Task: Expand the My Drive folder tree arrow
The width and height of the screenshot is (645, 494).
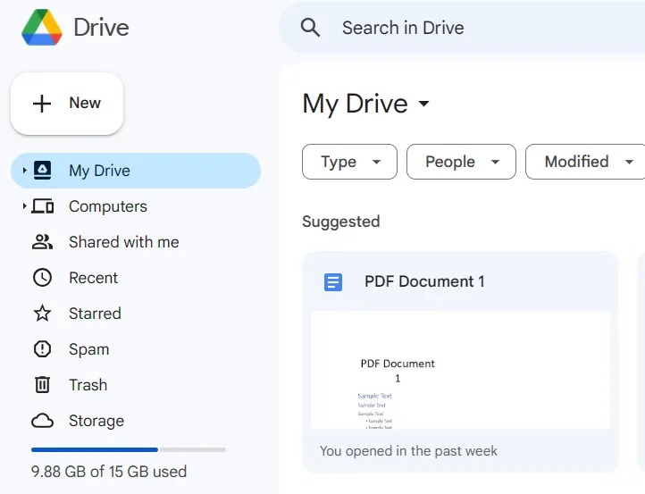Action: 24,171
